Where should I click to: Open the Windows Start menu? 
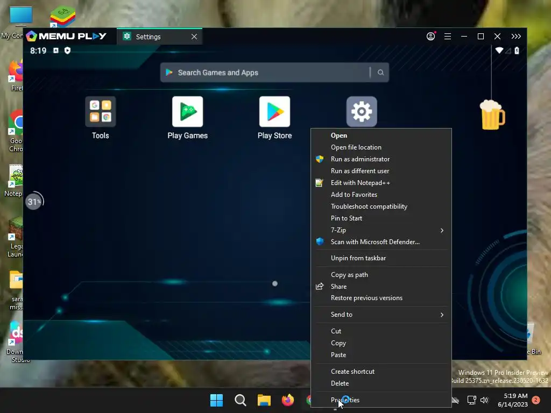[x=216, y=400]
